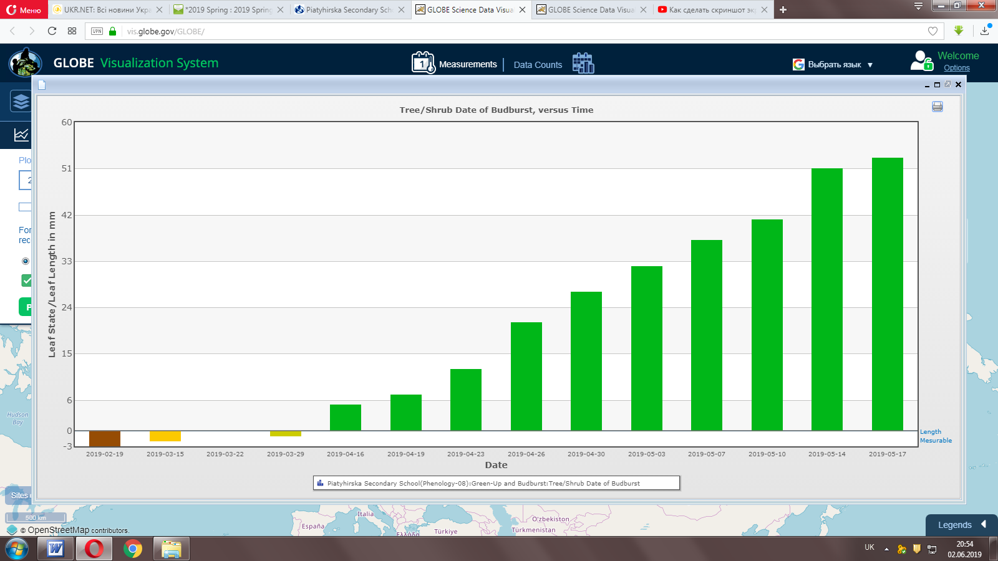998x561 pixels.
Task: Click the printer icon above the chart
Action: pyautogui.click(x=937, y=107)
